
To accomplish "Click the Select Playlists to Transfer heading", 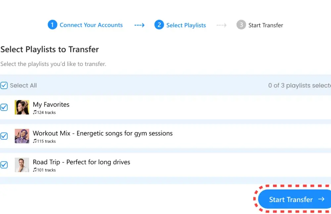I will pos(50,49).
